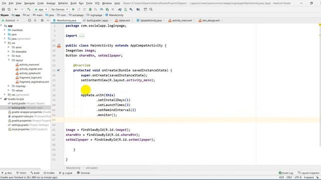
Task: Collapse the layout folder
Action: 9,60
